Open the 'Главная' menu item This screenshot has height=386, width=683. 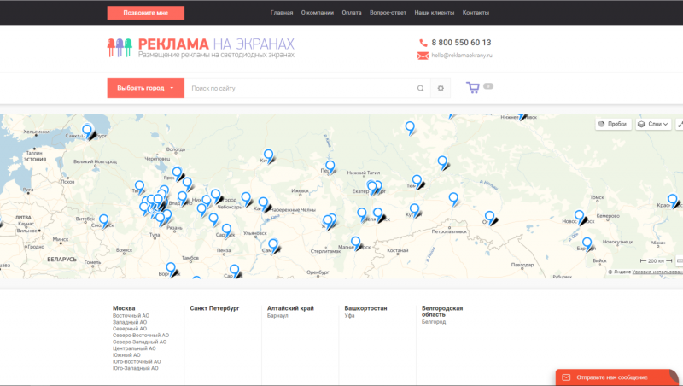(282, 13)
